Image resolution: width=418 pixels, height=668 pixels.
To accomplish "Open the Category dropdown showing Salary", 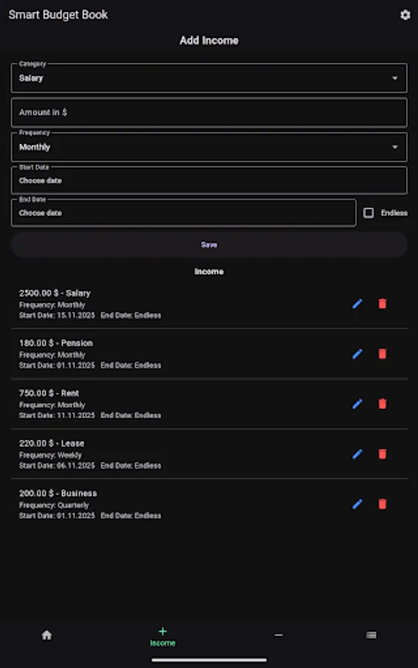I will click(209, 78).
